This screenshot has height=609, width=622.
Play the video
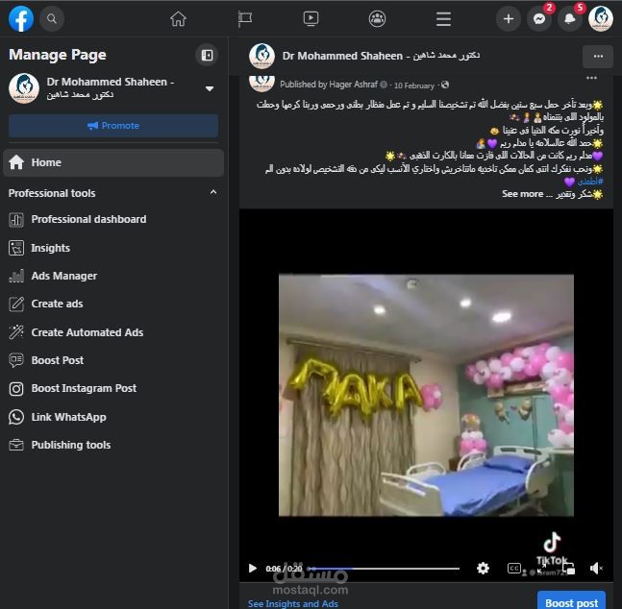coord(252,568)
